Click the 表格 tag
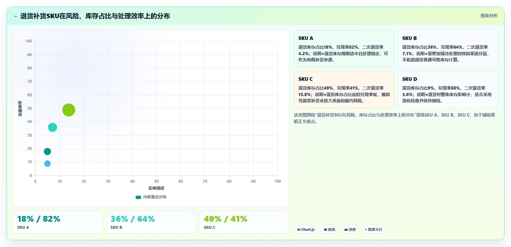Viewport: 511px width, 247px height. point(329,229)
